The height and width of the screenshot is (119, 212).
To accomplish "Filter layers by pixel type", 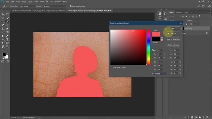I will [183, 17].
